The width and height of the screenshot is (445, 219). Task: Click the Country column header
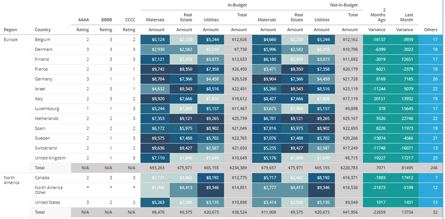[x=43, y=30]
